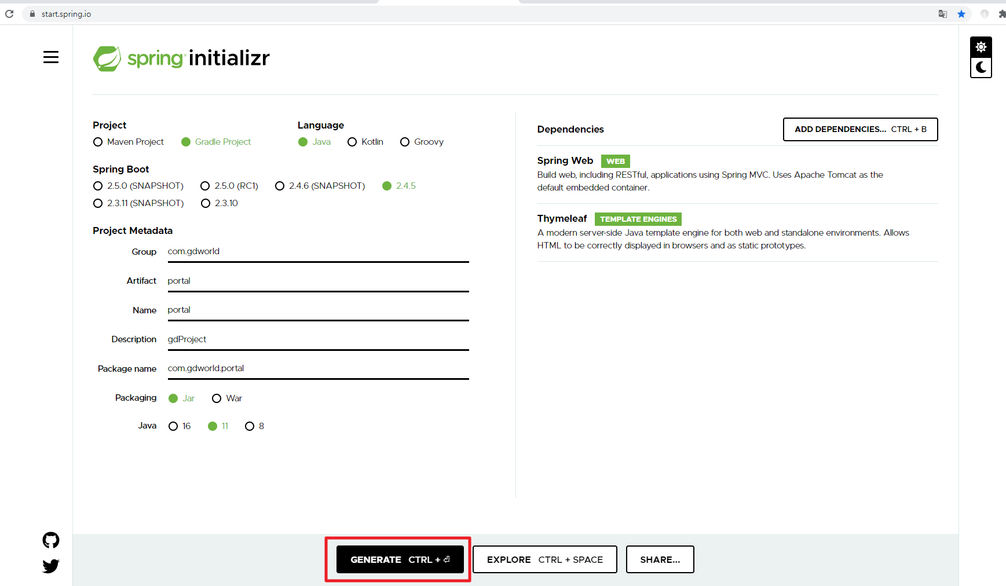Select Spring Boot 2.3.10 version
Viewport: 1006px width, 586px height.
coord(220,203)
